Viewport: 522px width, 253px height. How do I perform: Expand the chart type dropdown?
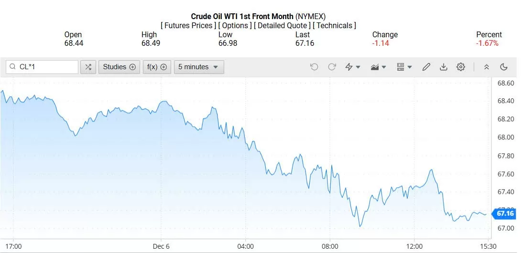point(379,67)
